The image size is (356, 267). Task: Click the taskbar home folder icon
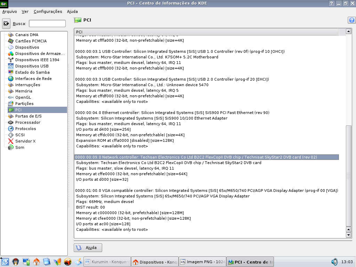point(36,262)
